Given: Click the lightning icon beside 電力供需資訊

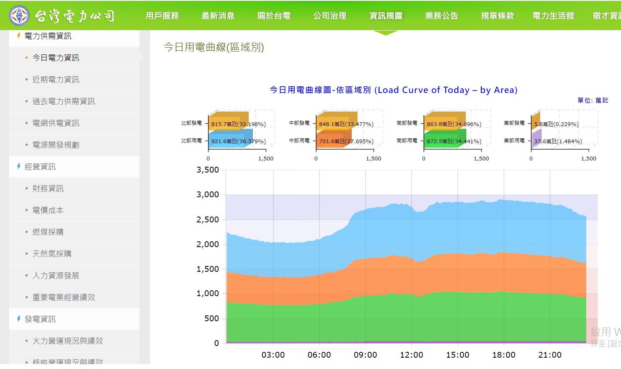Looking at the screenshot, I should tap(18, 36).
